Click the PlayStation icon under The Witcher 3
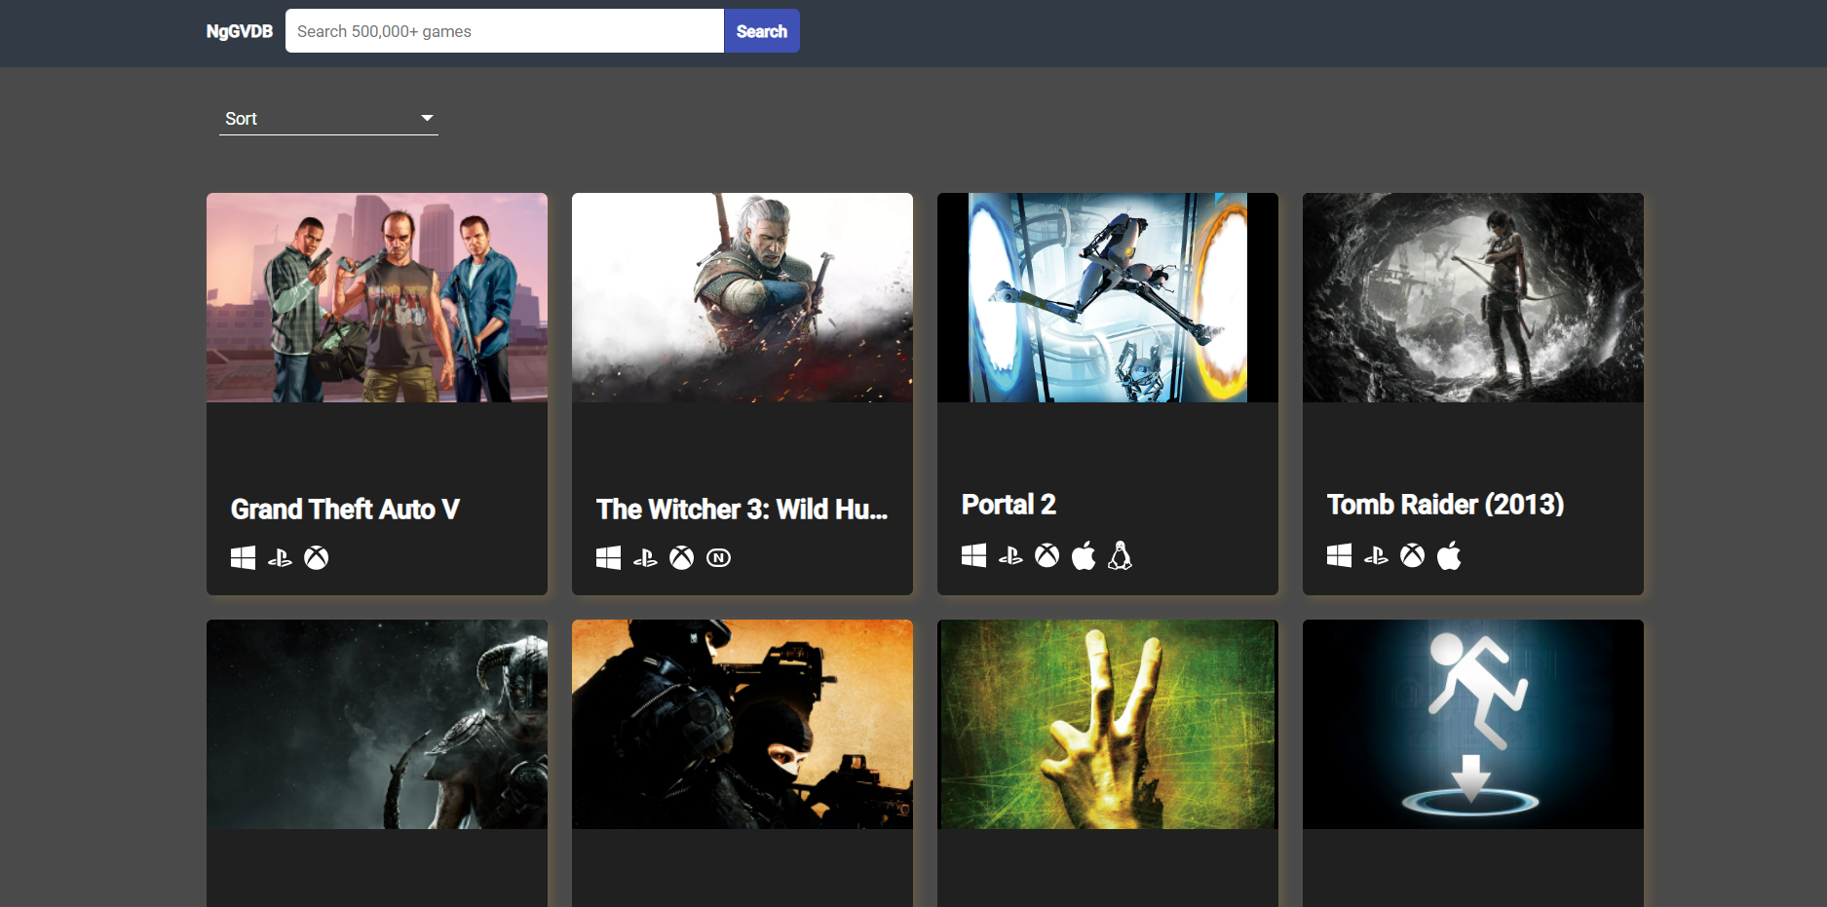 click(645, 557)
